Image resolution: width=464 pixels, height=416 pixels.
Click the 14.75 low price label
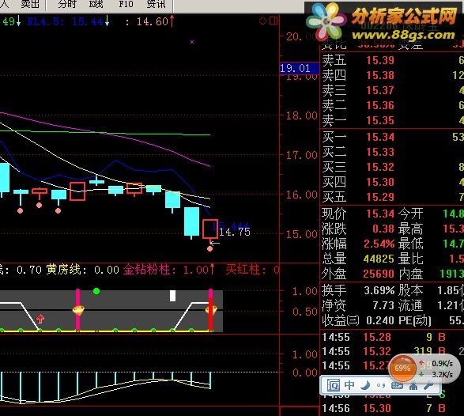[235, 232]
